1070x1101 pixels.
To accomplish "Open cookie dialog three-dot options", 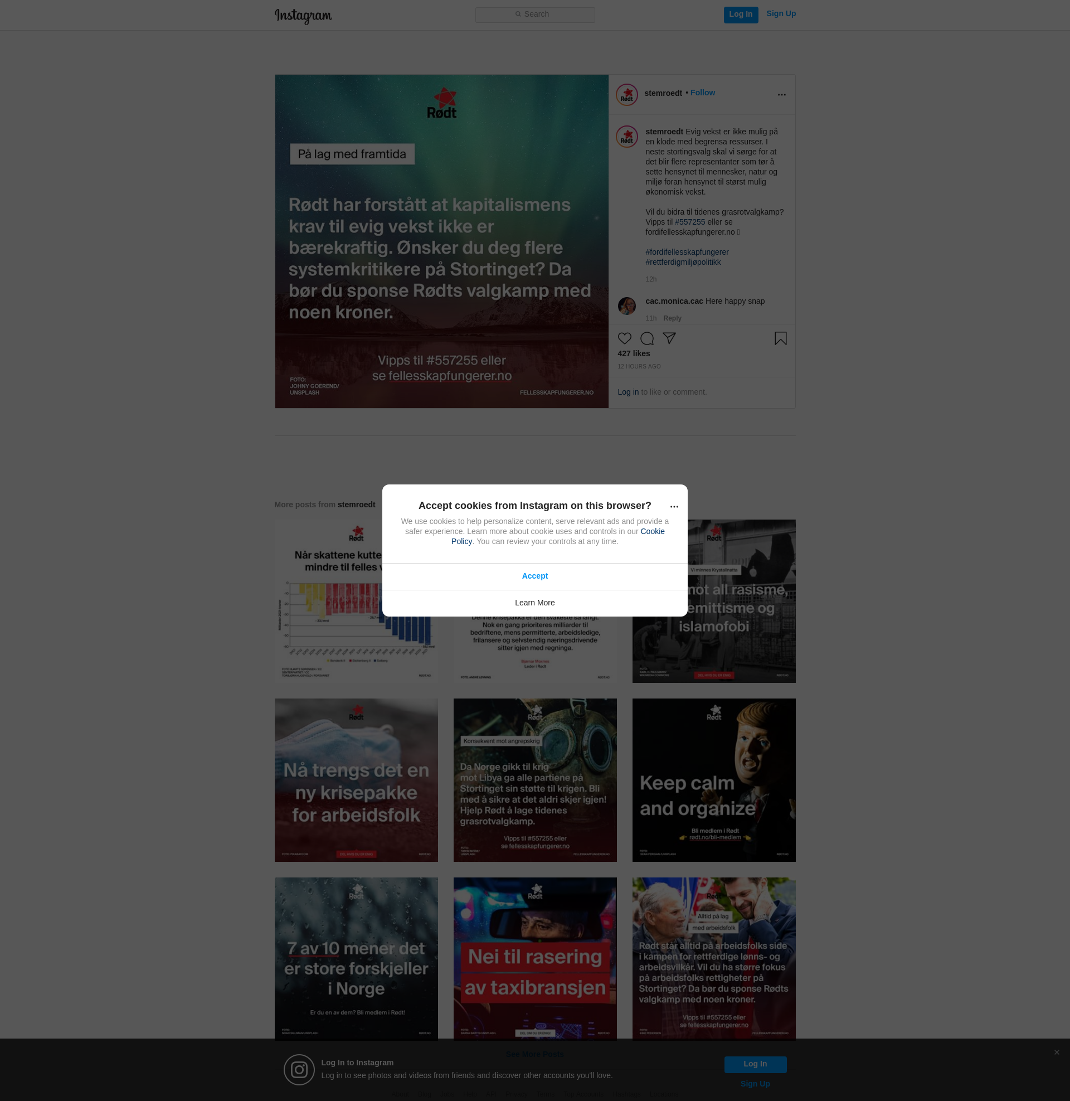I will tap(674, 506).
